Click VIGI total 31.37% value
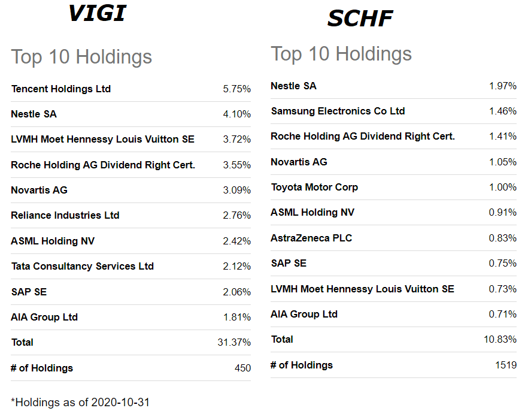 [x=234, y=342]
